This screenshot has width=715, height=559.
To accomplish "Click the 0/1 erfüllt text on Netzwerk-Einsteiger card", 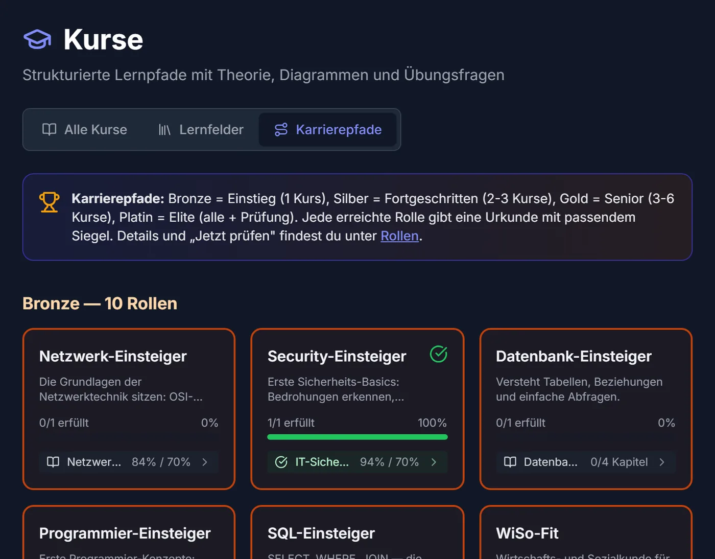I will (x=64, y=423).
